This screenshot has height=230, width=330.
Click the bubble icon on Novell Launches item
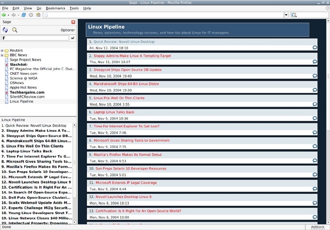315,203
